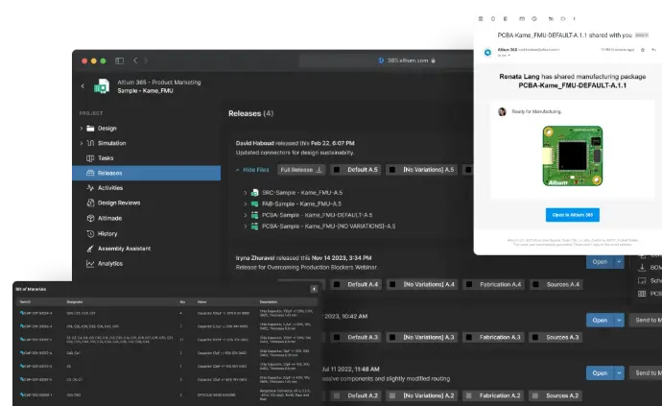The width and height of the screenshot is (662, 406).
Task: Collapse the file list with Hide Files
Action: [252, 170]
